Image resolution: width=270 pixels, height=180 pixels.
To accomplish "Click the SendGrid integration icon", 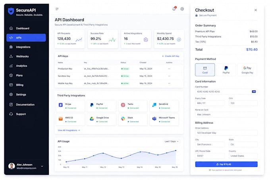I will point(154,105).
